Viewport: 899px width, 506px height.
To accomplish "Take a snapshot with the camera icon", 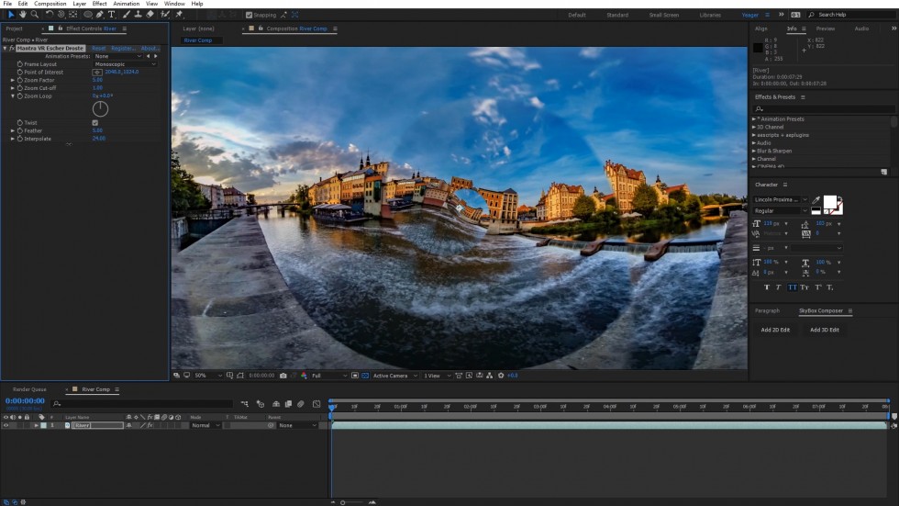I will click(x=283, y=376).
